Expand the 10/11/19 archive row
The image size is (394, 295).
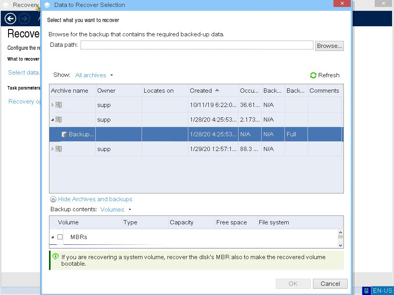click(x=52, y=105)
